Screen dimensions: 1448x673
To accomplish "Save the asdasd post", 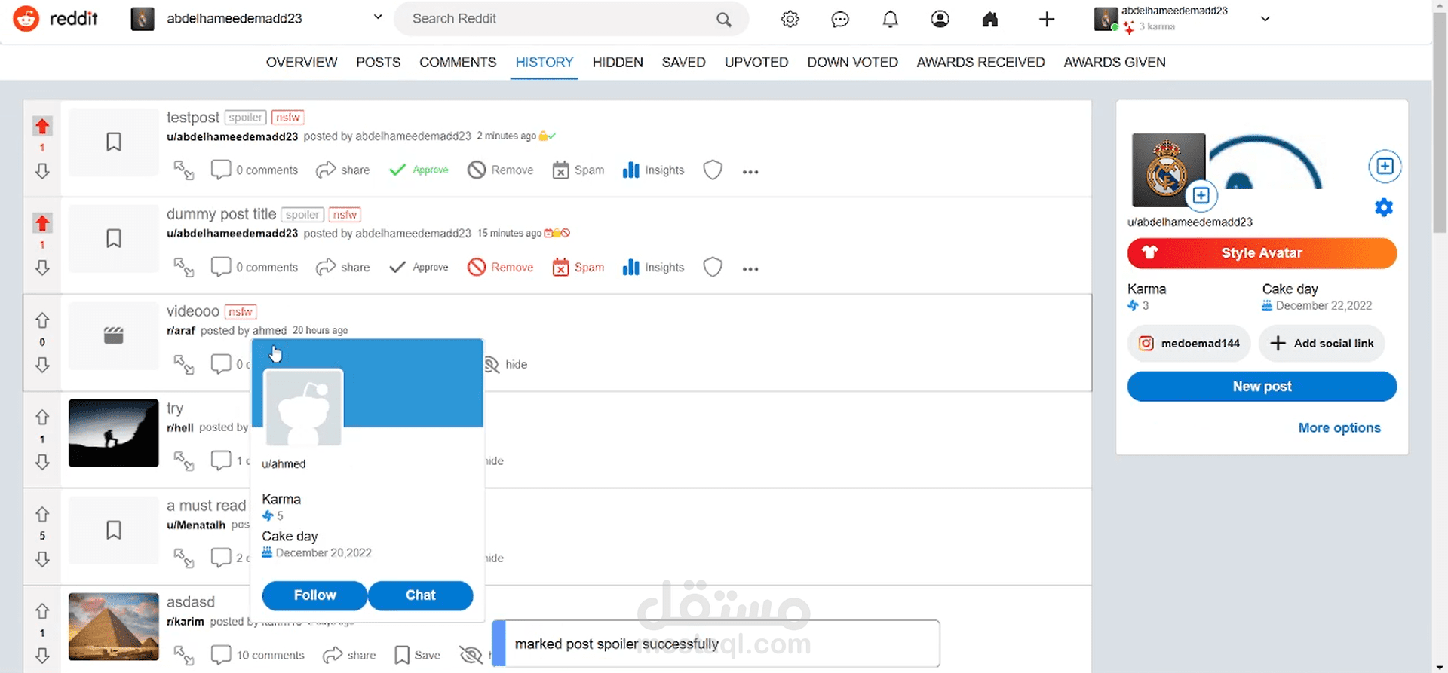I will [418, 656].
